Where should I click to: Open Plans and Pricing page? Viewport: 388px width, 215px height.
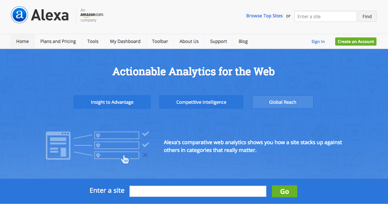click(x=58, y=42)
